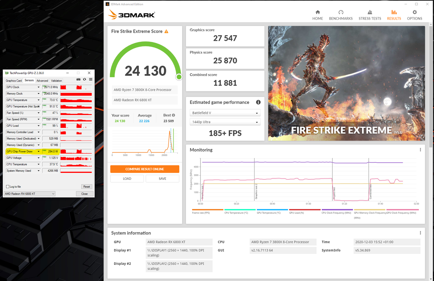The image size is (434, 281).
Task: Open the AMD Radeon RX 6800 XT device dropdown
Action: [x=30, y=194]
